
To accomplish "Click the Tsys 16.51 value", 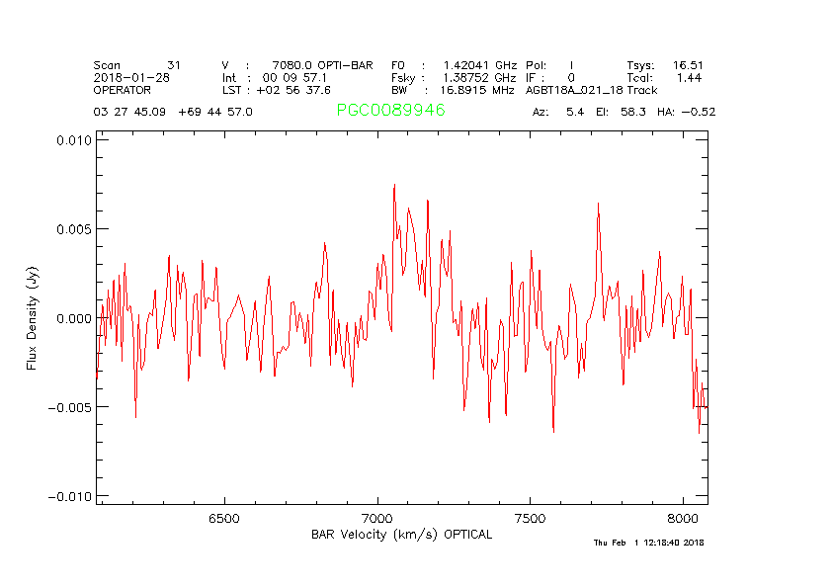I will coord(665,65).
